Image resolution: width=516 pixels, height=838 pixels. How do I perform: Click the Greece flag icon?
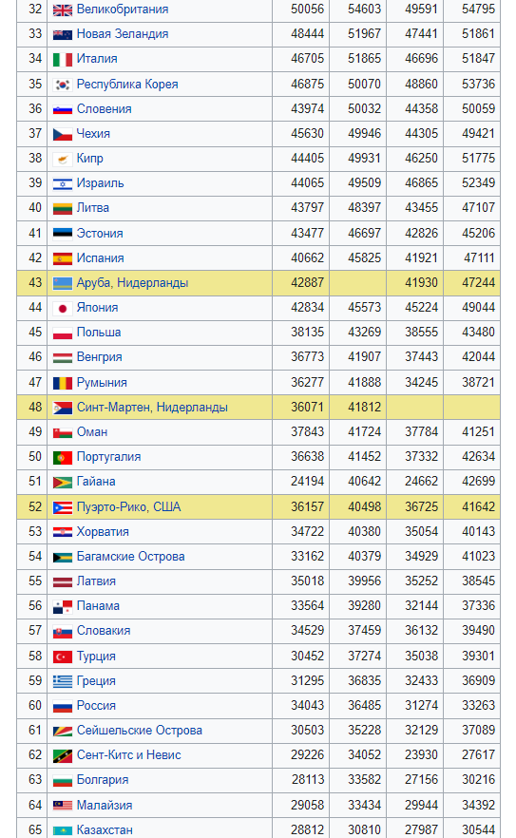point(63,681)
